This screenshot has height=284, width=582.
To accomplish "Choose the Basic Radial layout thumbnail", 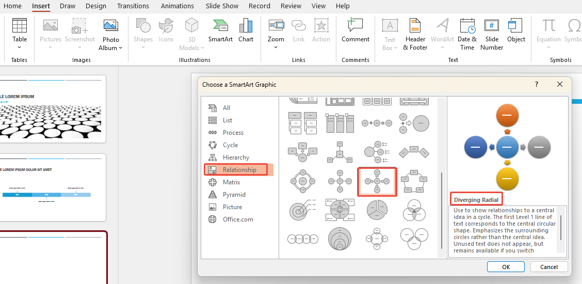I will [339, 181].
